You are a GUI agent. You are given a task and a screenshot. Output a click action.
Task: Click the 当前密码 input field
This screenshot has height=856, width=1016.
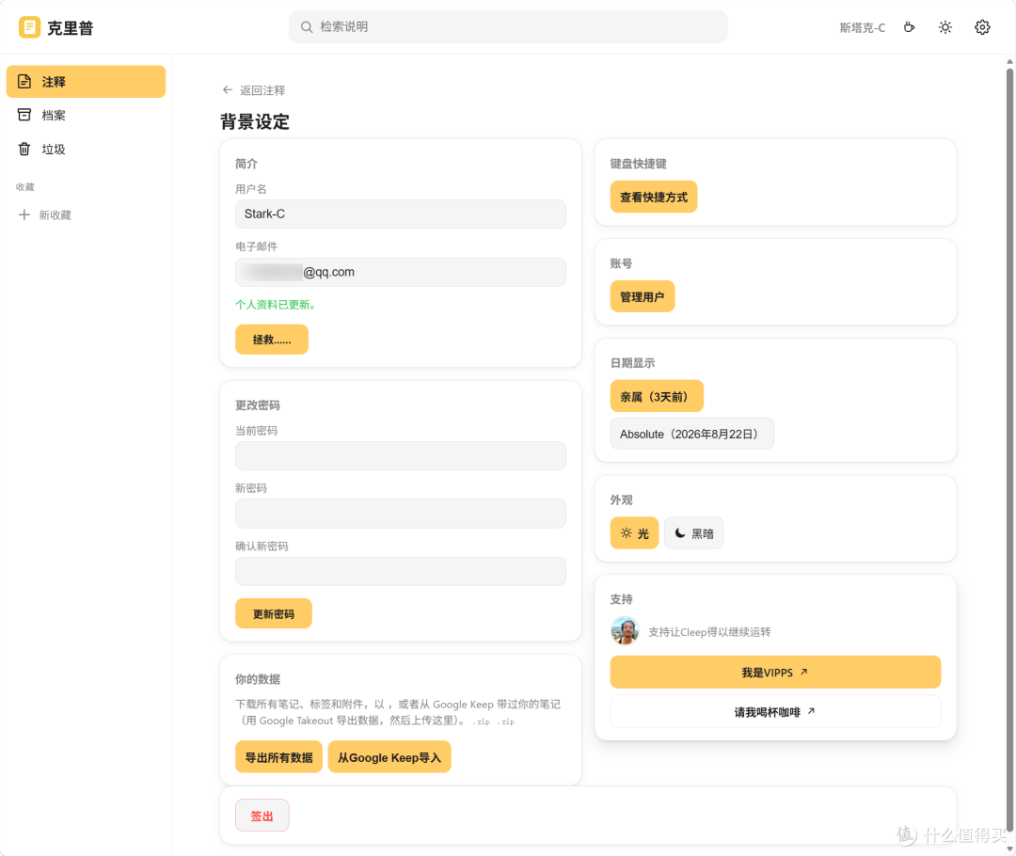pos(401,455)
